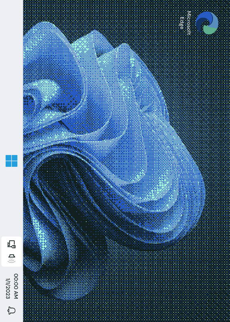The width and height of the screenshot is (230, 322).
Task: Click the white rounded tray highlight box
Action: click(x=12, y=252)
